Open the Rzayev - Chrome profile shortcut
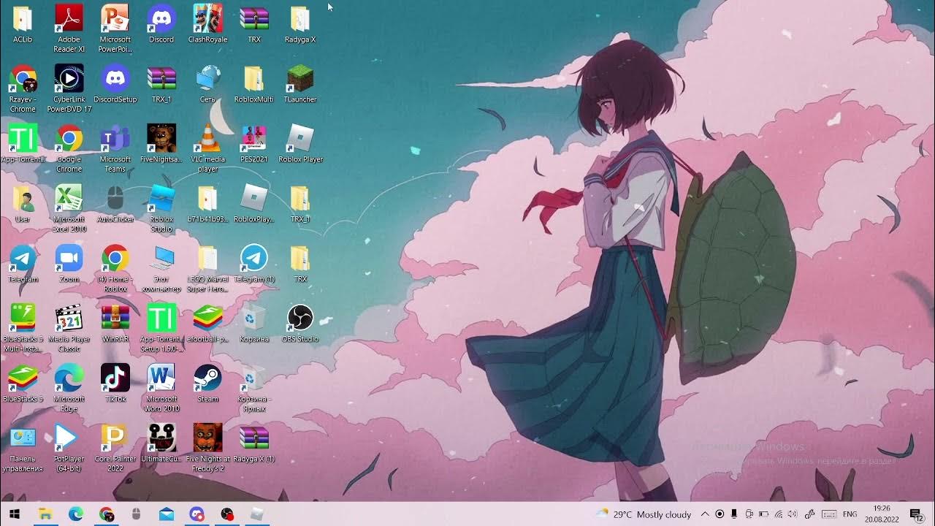The height and width of the screenshot is (526, 935). 23,89
